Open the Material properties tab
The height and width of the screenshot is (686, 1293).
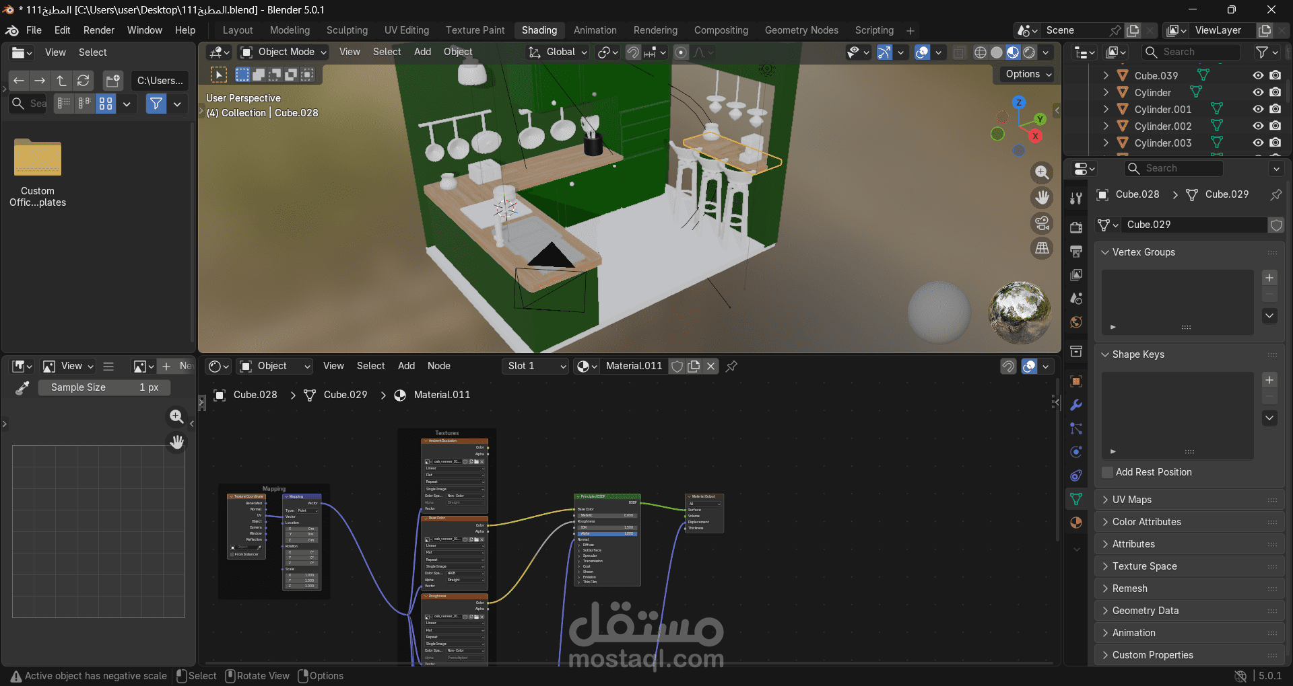coord(1076,523)
